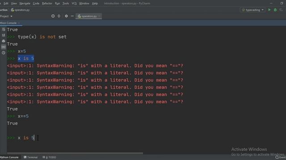
Task: Collapse all via the expand/collapse icon
Action: [59, 16]
